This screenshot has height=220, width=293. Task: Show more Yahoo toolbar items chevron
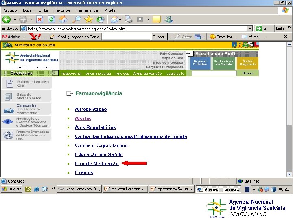(x=286, y=37)
